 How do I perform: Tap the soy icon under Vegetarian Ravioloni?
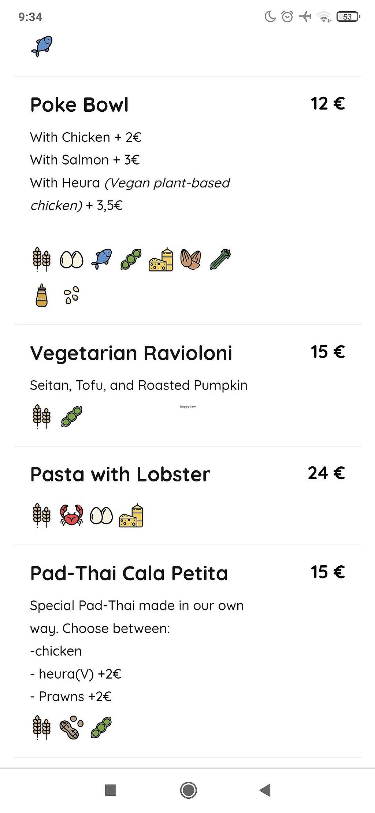tap(71, 417)
